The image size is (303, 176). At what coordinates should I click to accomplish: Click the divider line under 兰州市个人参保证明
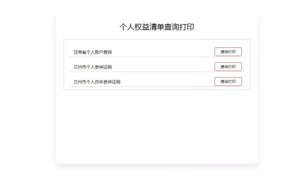(x=157, y=72)
